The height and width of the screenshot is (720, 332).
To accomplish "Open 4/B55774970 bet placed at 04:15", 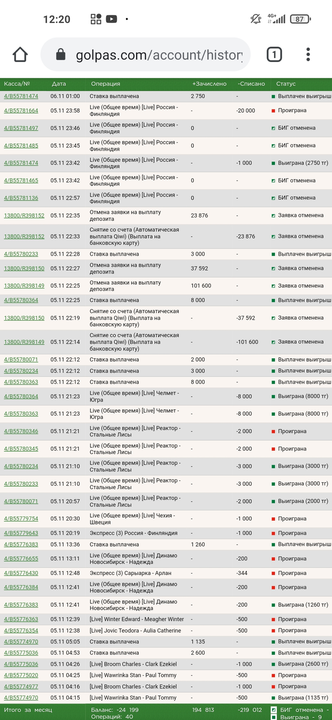I will pos(21,698).
